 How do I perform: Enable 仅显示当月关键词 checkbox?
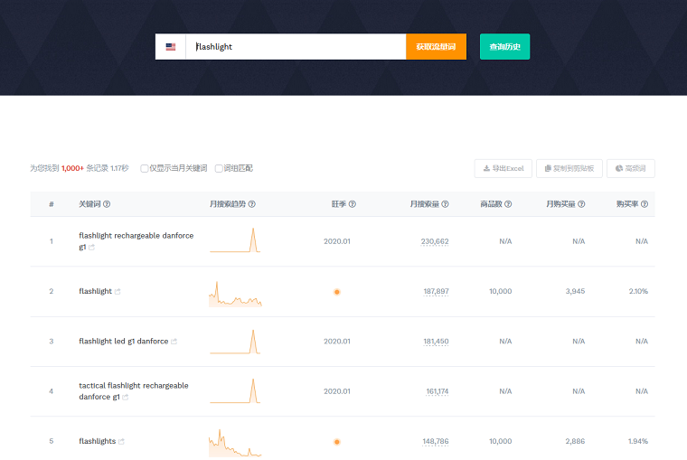144,169
